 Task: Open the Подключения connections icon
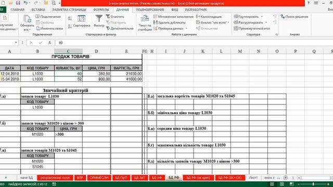(x=37, y=17)
